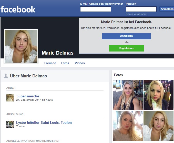The height and width of the screenshot is (143, 174).
Task: Open the Lycée hôtelier school thumbnail
Action: pos(10,124)
